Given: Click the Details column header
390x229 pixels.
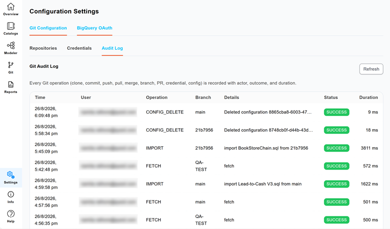Looking at the screenshot, I should point(232,97).
